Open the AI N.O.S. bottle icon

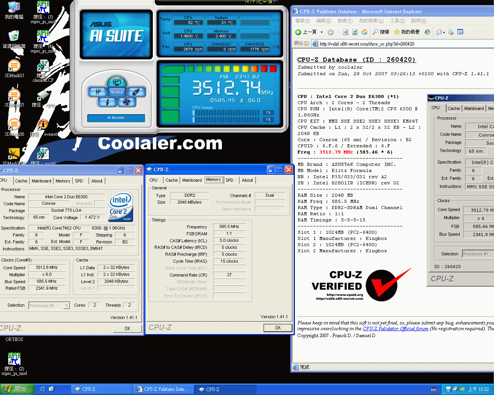coord(136,92)
